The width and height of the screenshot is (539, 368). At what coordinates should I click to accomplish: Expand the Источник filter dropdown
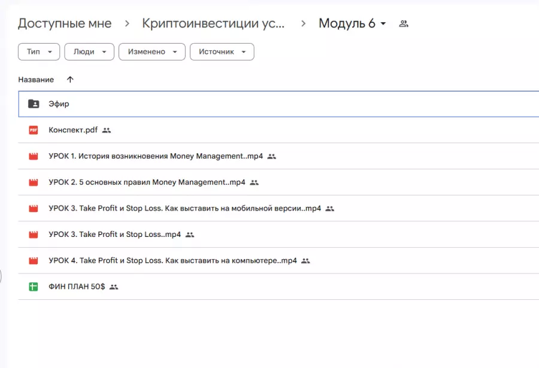[222, 52]
